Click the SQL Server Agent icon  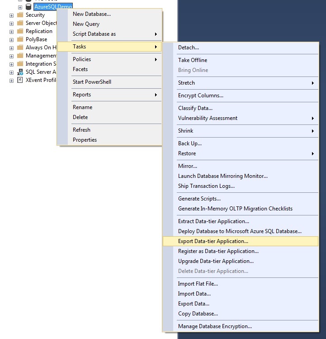(x=20, y=72)
